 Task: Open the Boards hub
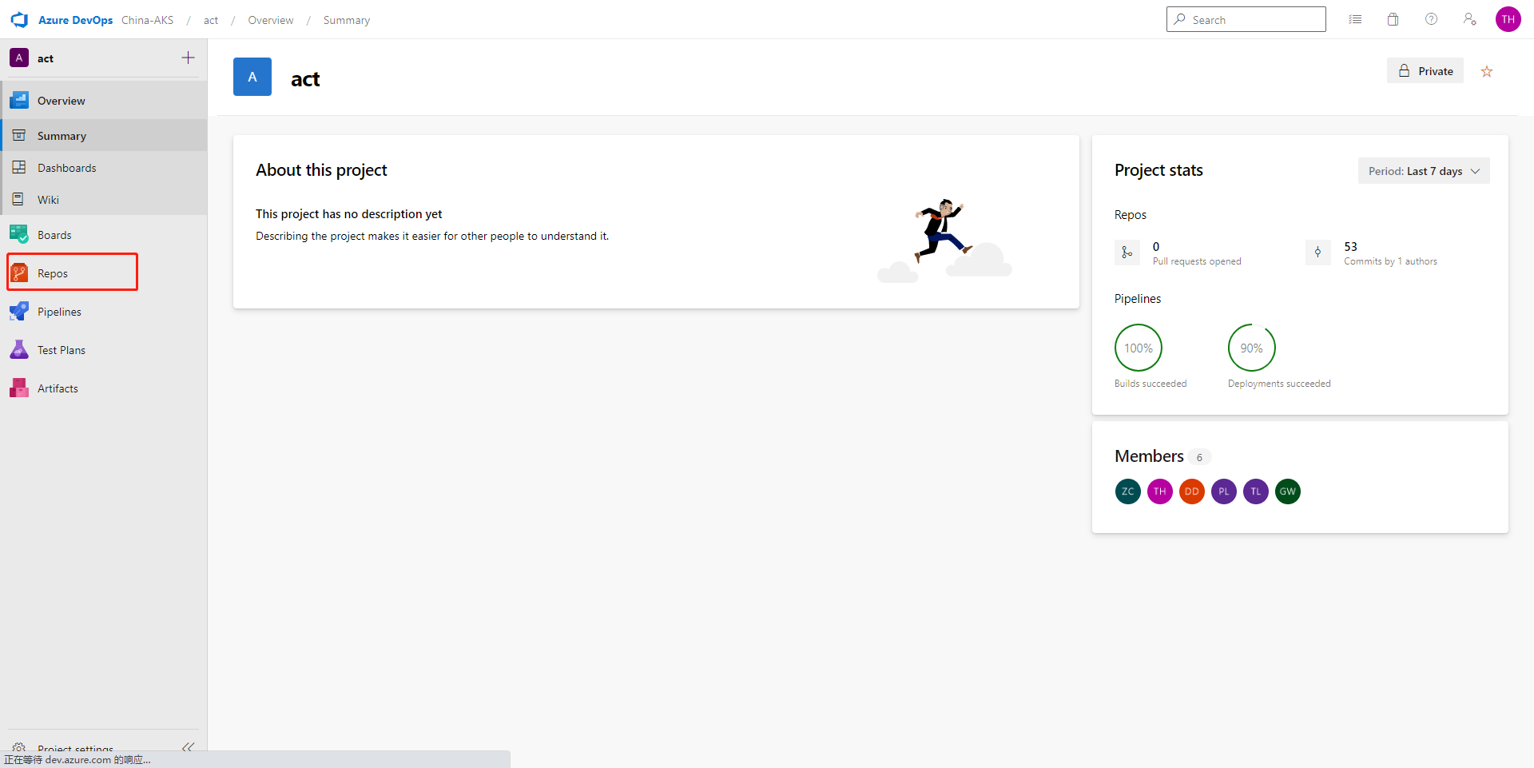[104, 235]
